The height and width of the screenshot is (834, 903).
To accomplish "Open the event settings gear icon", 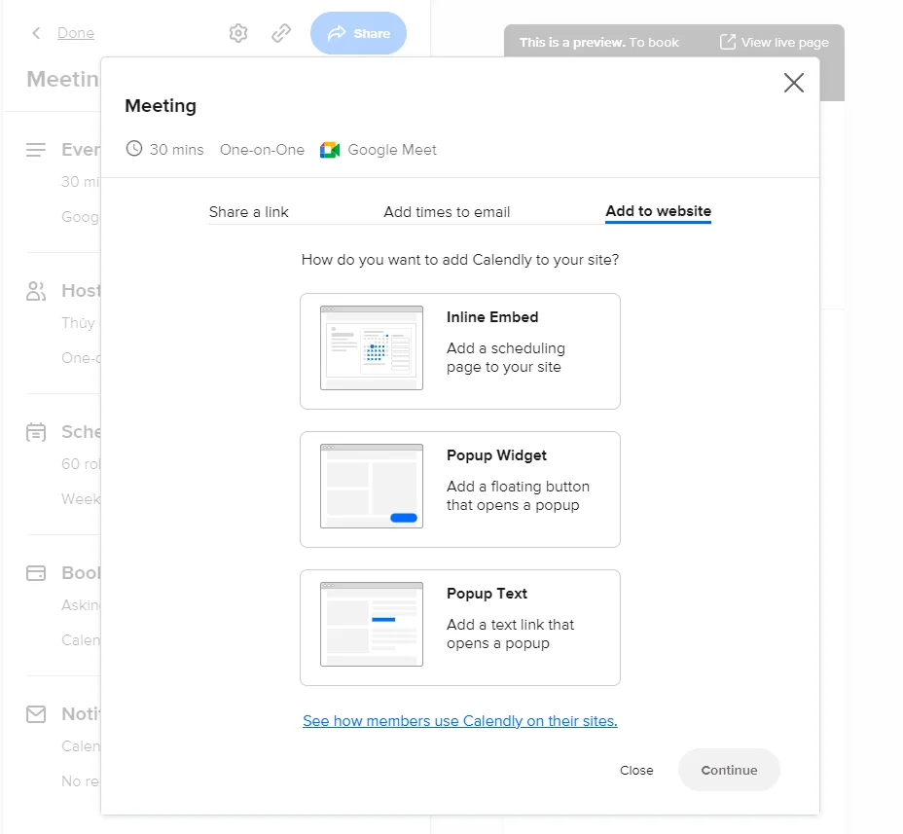I will click(x=237, y=33).
